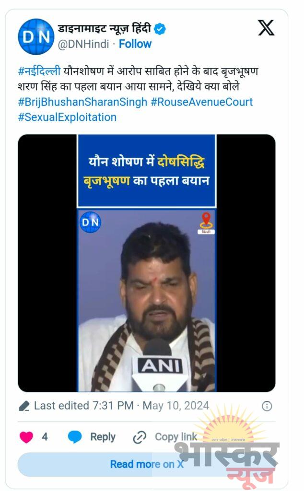Open the X logo link
304x491 pixels.
tap(266, 27)
